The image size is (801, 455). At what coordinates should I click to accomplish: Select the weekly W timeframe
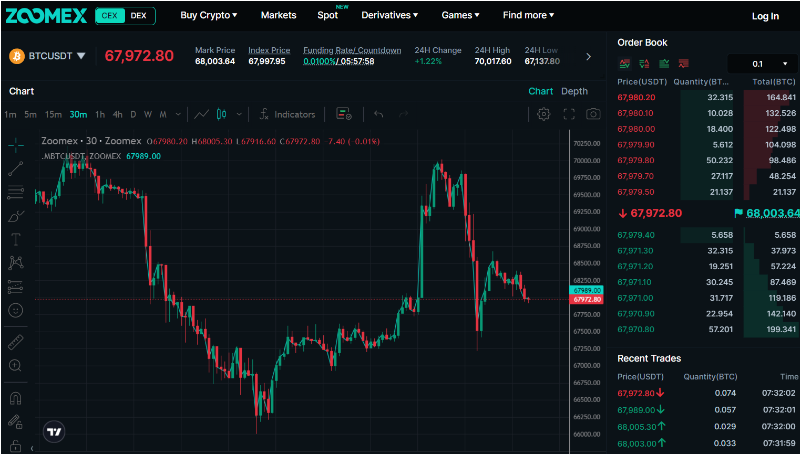click(148, 114)
